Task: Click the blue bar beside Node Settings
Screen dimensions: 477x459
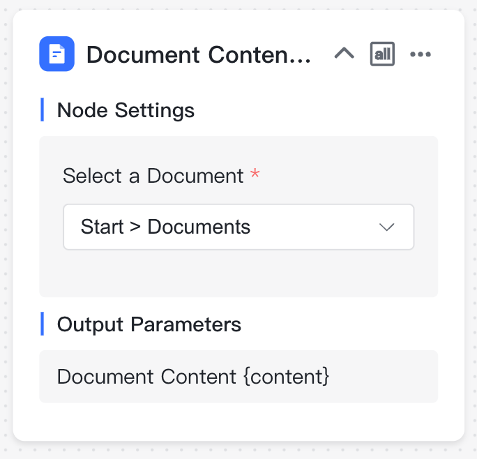Action: [x=43, y=110]
